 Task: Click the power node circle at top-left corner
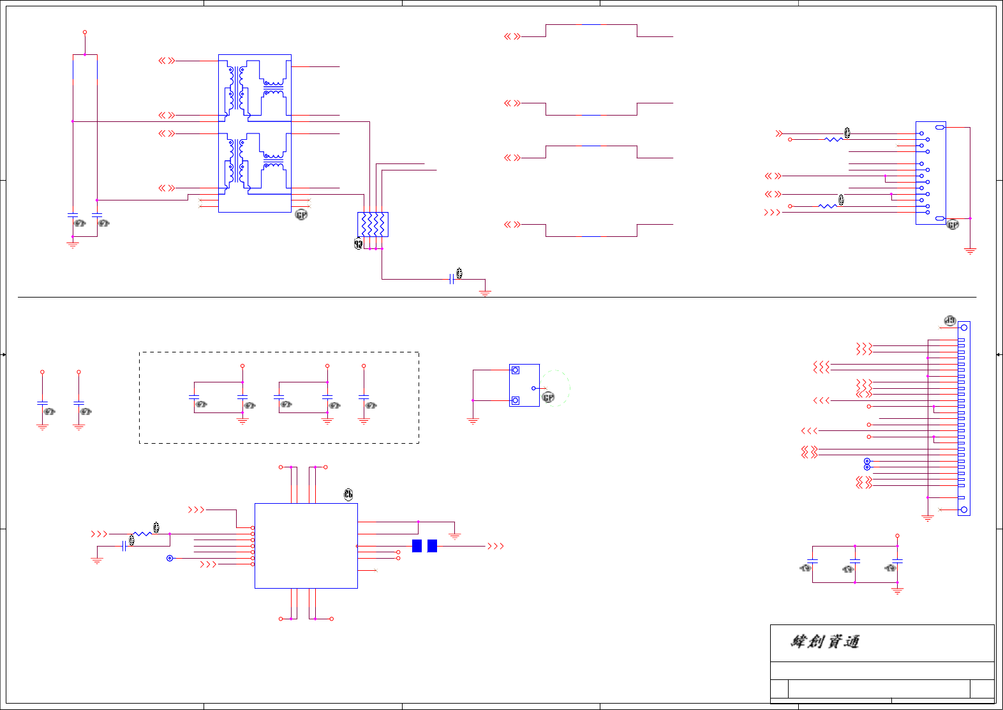(x=85, y=32)
